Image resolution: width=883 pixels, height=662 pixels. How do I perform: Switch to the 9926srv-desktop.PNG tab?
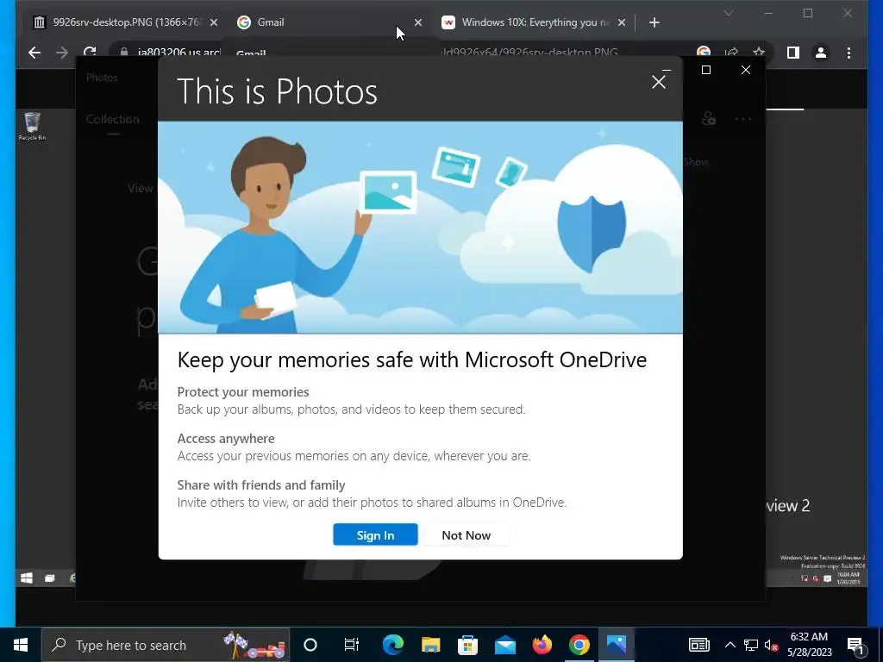pos(125,22)
